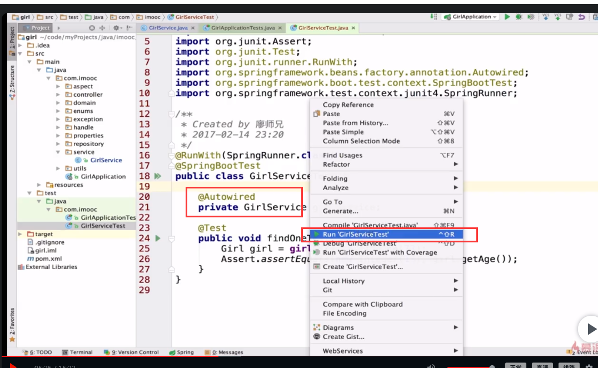Click the video mute speaker icon

pos(431,366)
